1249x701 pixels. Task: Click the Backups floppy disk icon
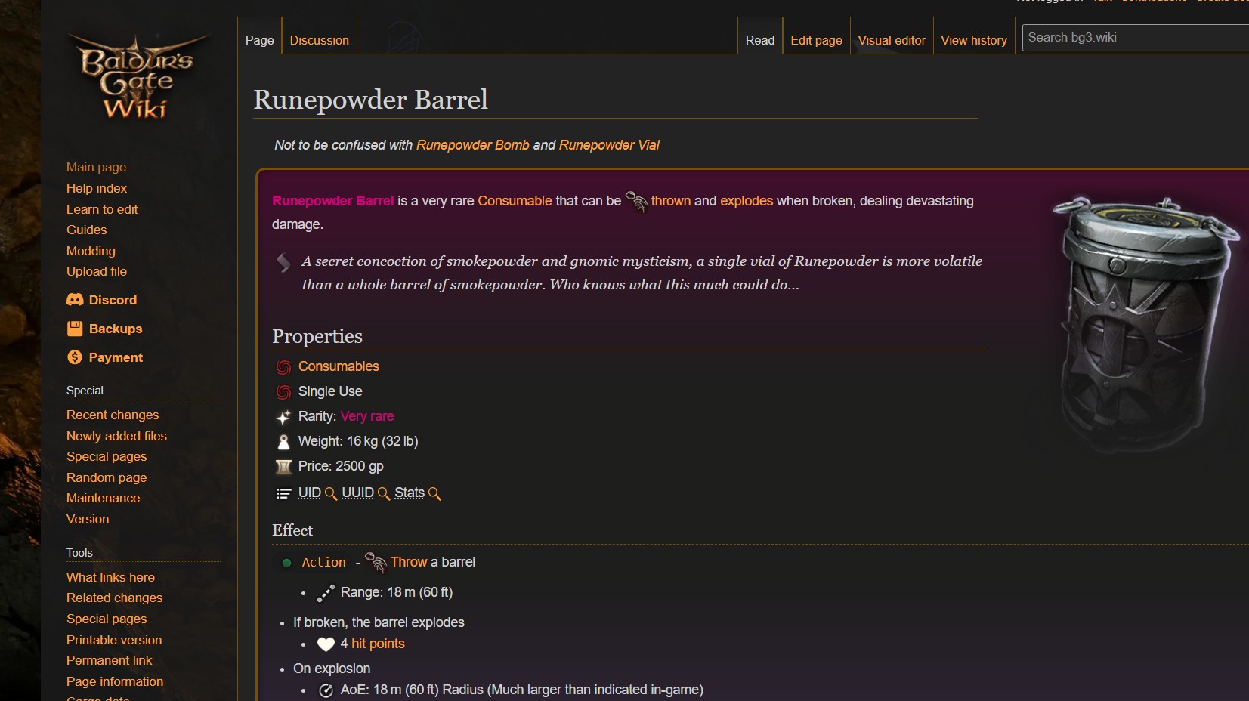click(x=75, y=329)
